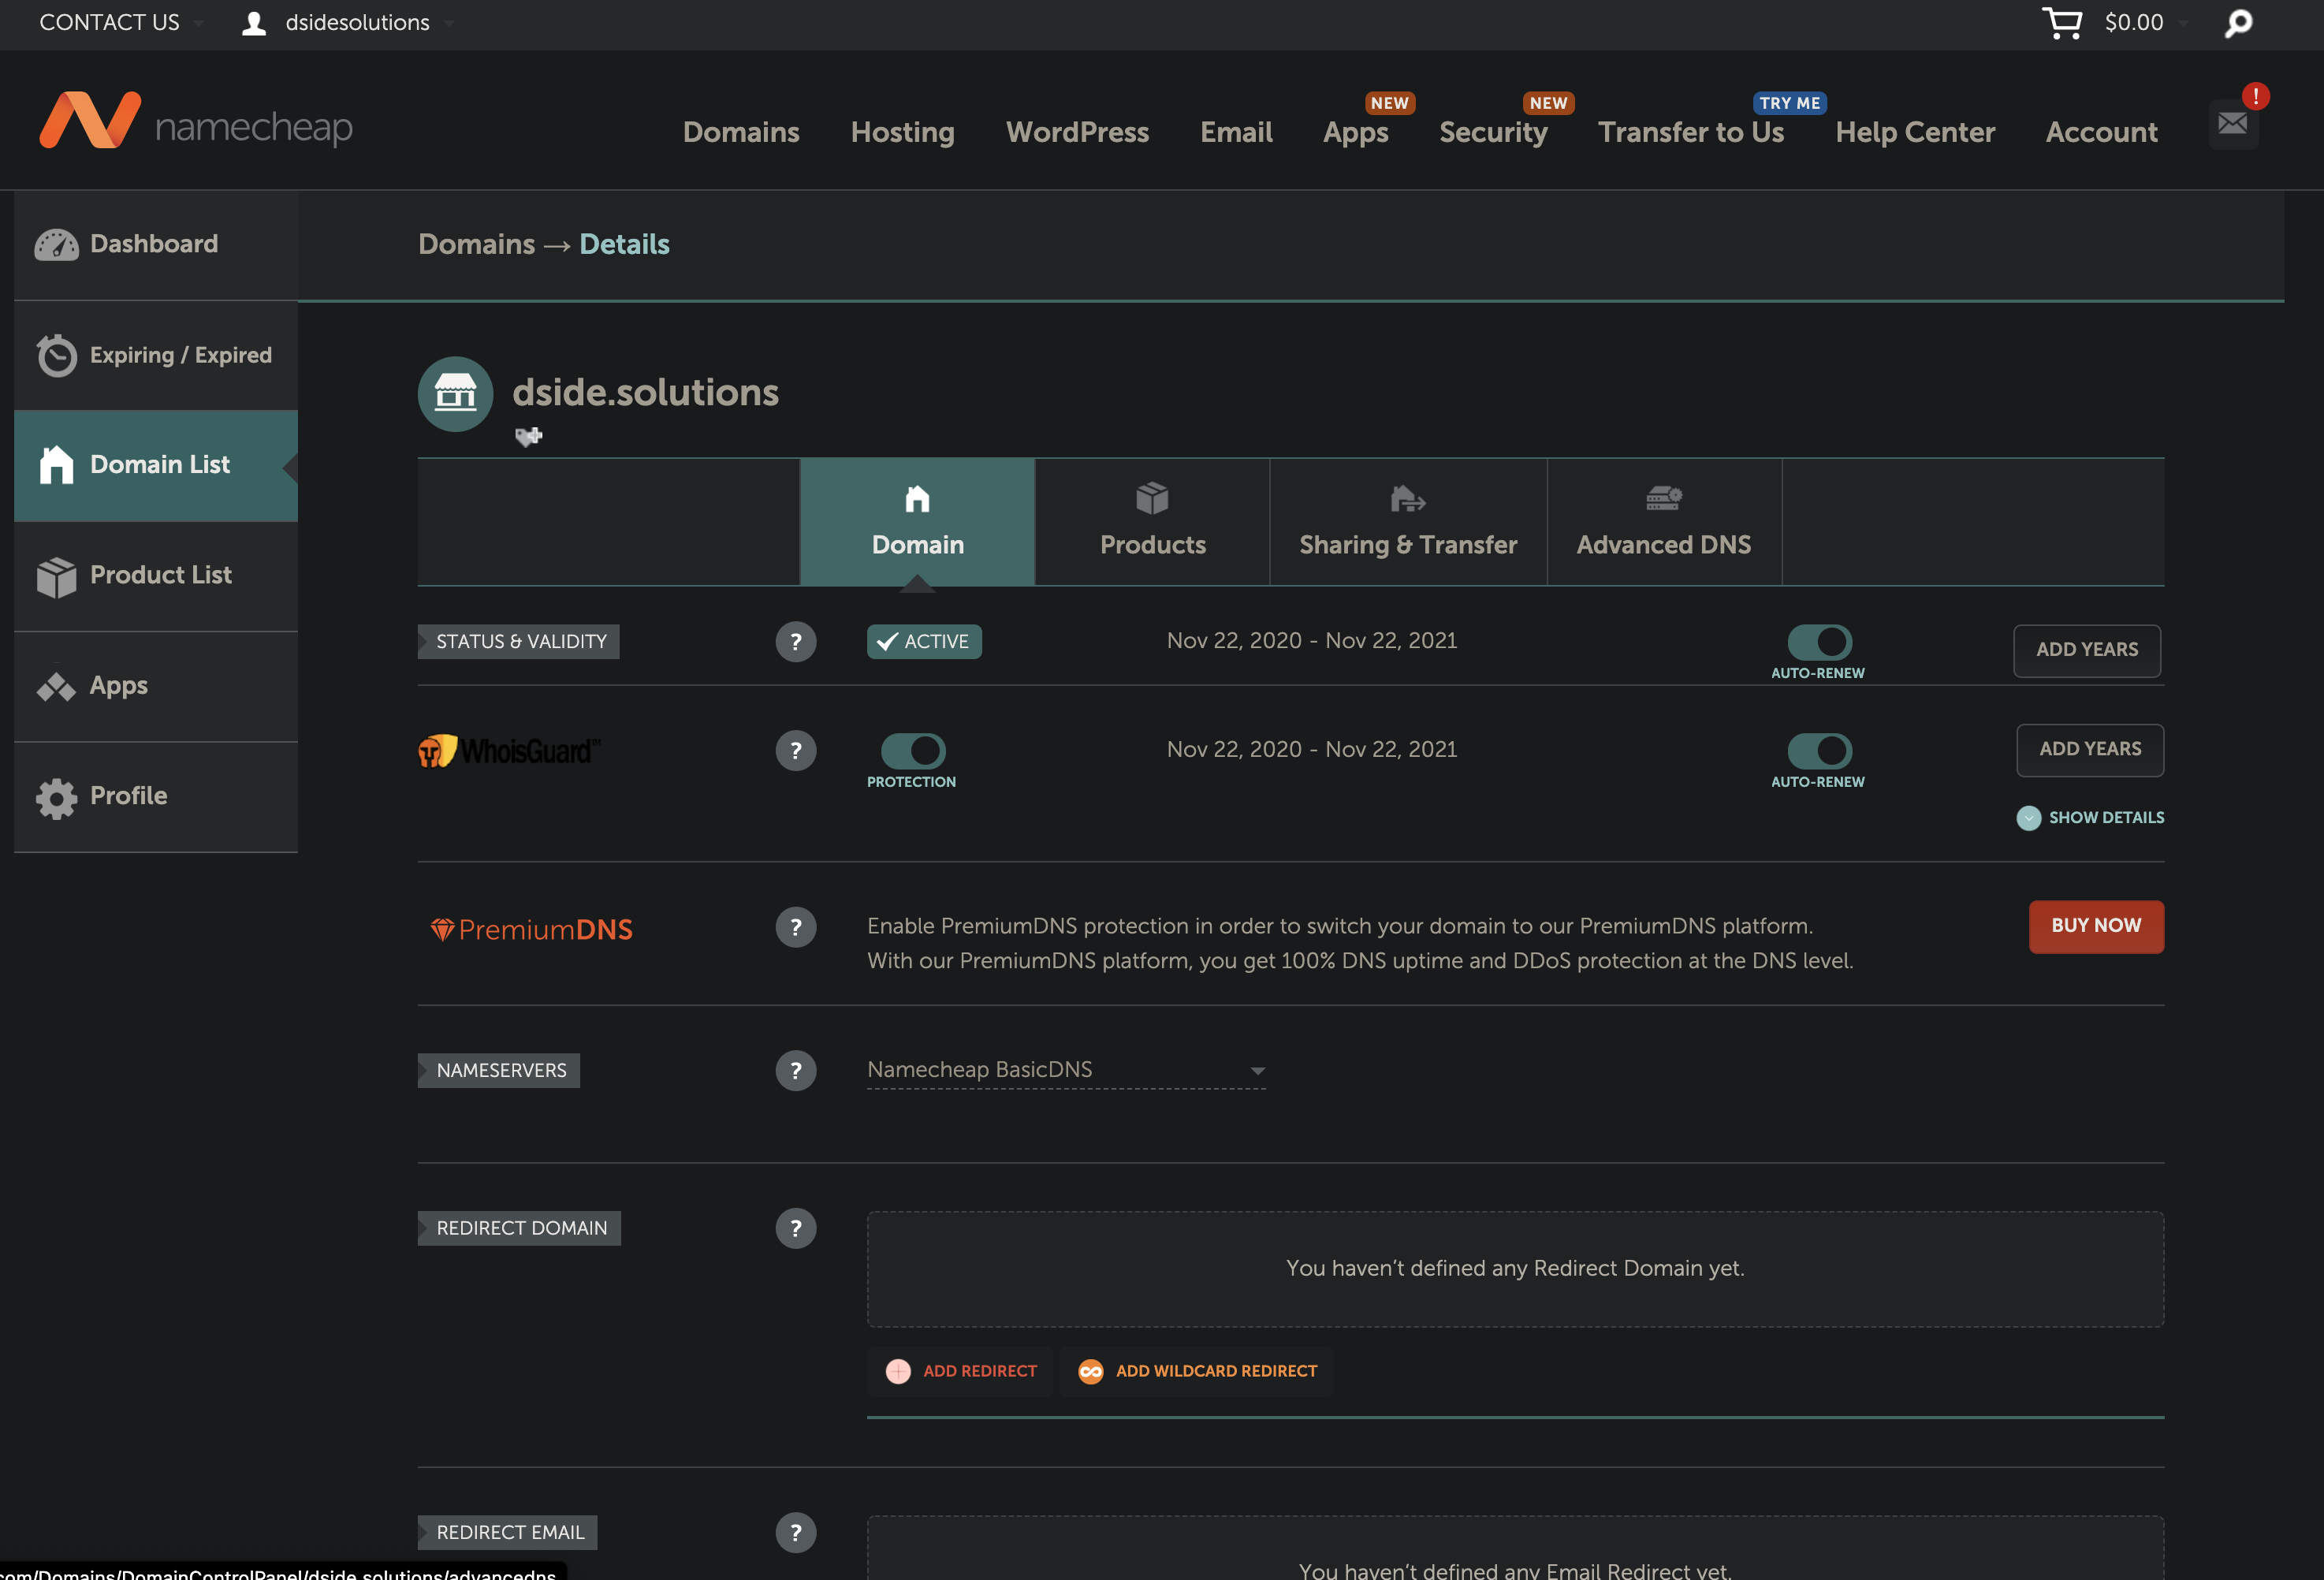Open the dsidesolutions account dropdown
The width and height of the screenshot is (2324, 1580).
369,22
